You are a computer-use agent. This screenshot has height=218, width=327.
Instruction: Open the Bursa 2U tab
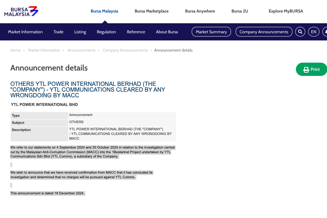click(240, 11)
